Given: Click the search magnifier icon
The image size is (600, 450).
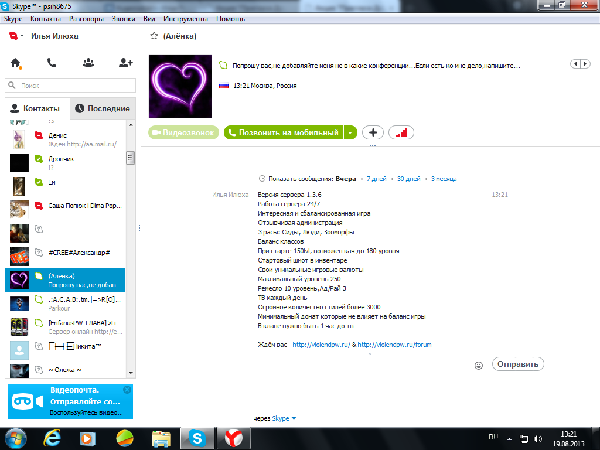Looking at the screenshot, I should click(12, 85).
